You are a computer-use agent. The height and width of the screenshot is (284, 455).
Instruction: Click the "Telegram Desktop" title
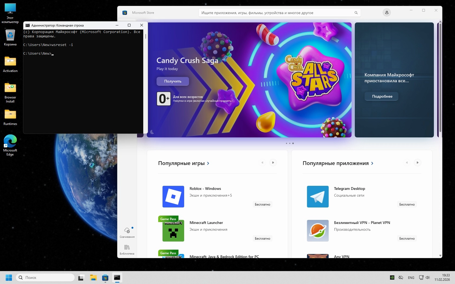(x=349, y=189)
